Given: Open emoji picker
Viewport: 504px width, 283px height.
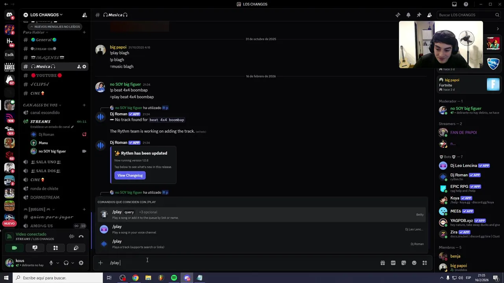Looking at the screenshot, I should (414, 263).
